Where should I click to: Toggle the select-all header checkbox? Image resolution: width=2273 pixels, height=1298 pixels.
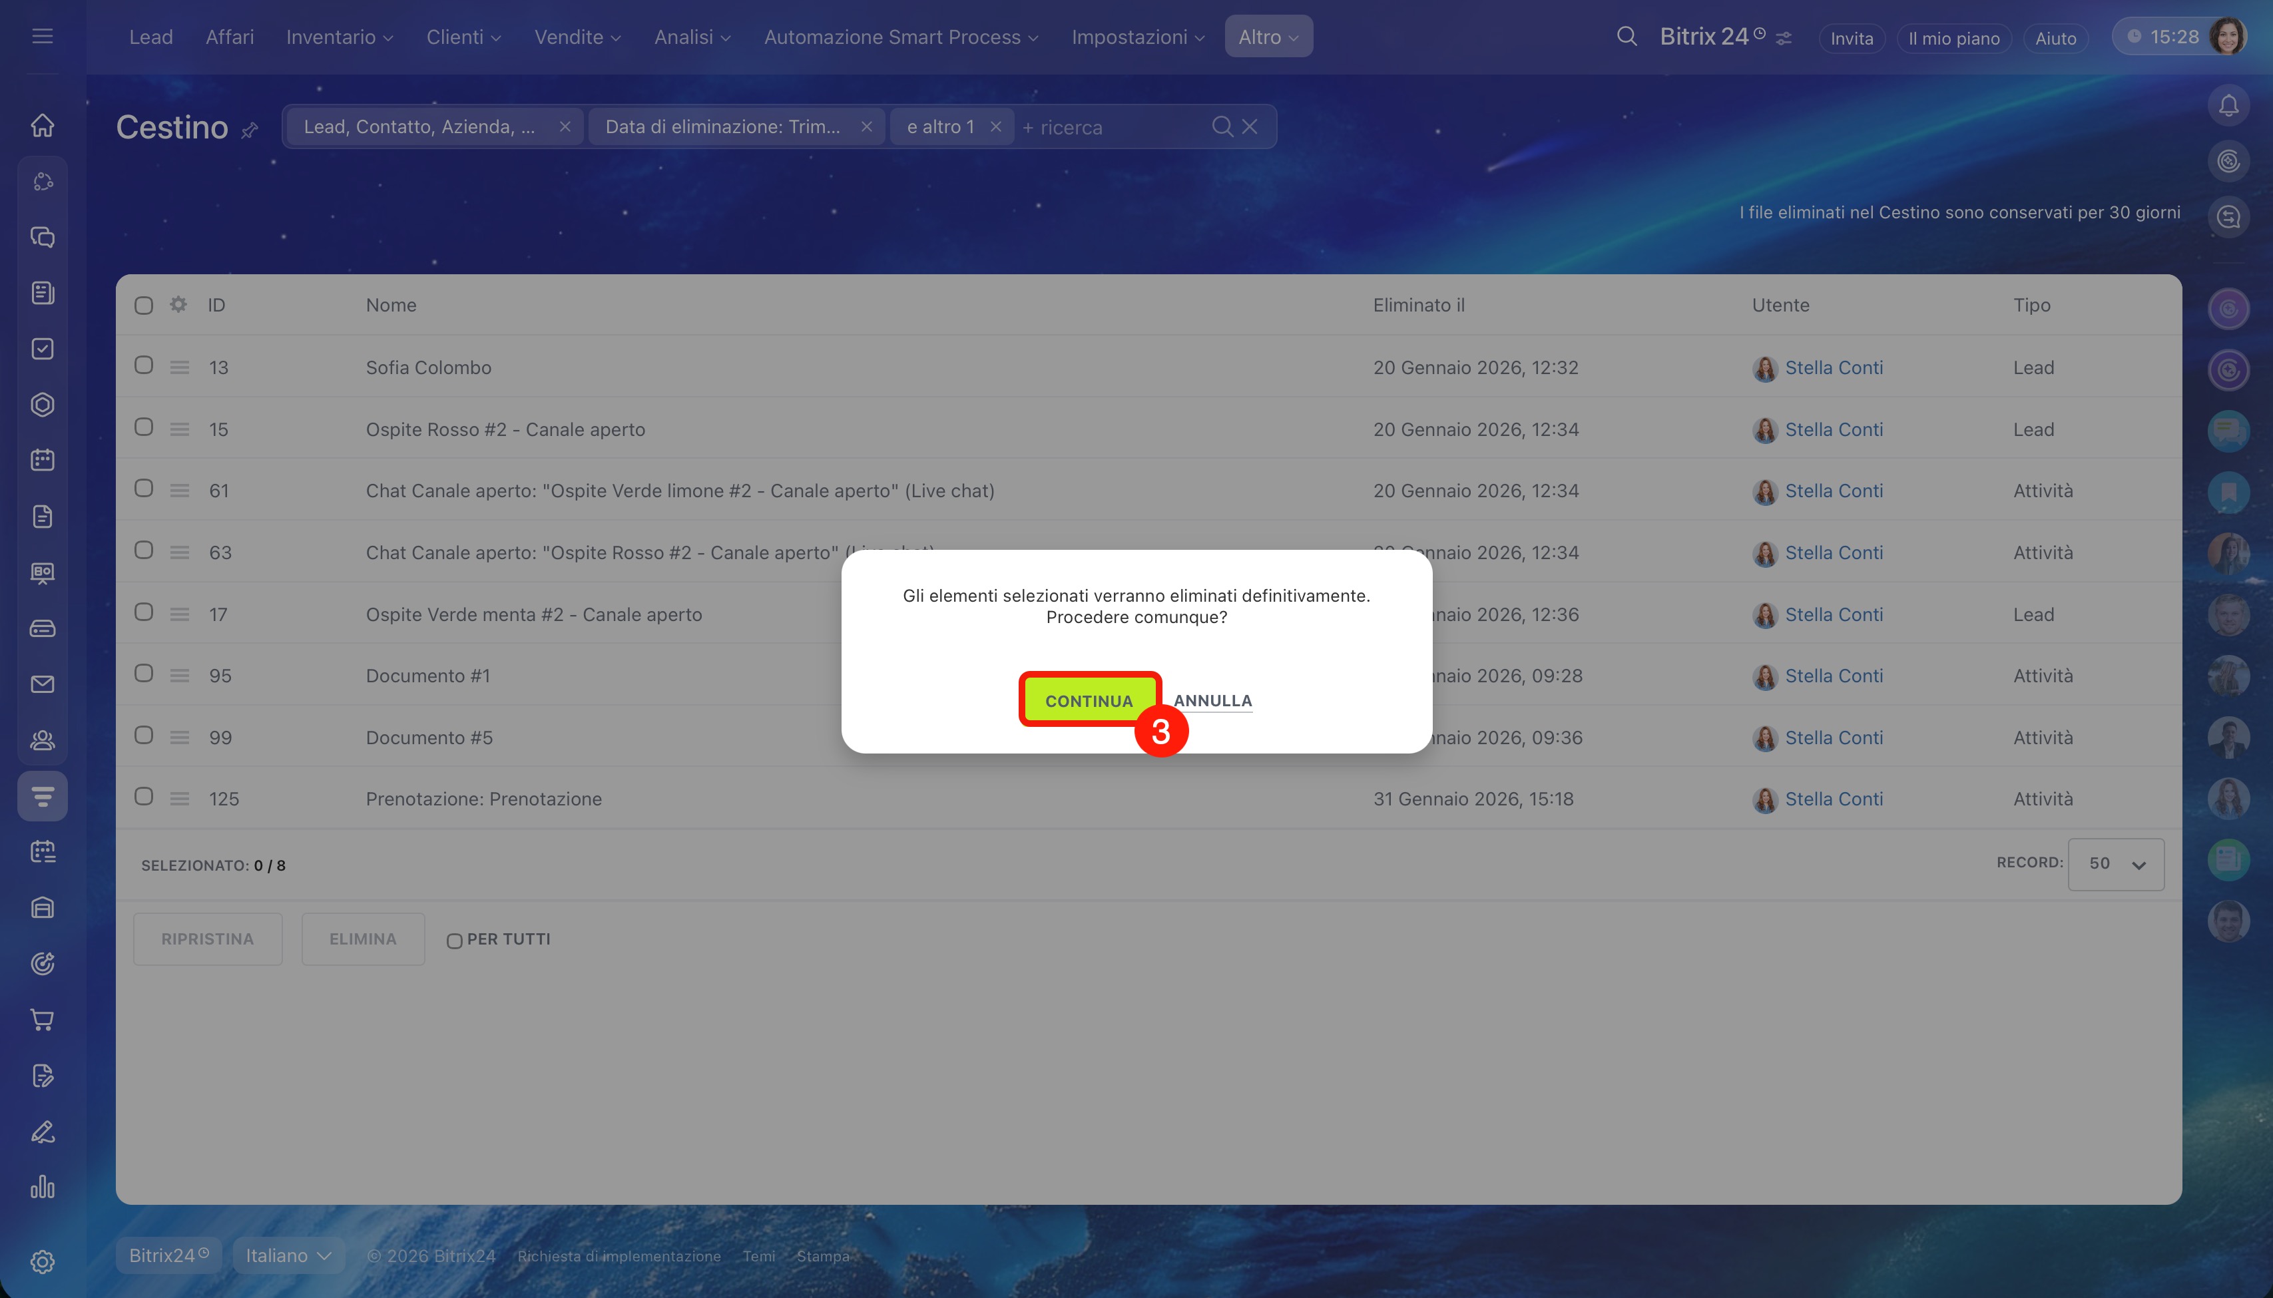point(144,306)
